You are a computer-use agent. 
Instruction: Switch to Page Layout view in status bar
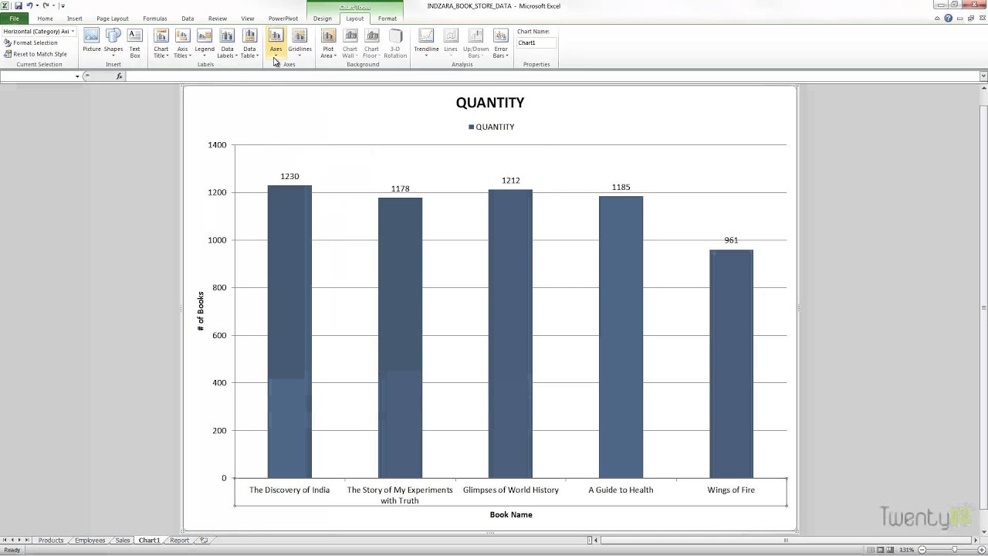(x=880, y=550)
